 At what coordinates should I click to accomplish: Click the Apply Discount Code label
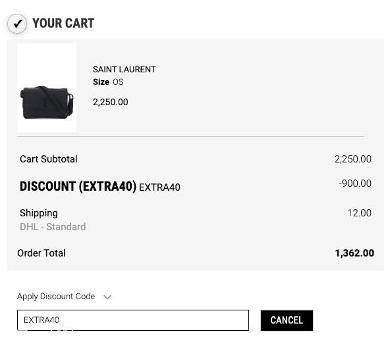click(56, 297)
